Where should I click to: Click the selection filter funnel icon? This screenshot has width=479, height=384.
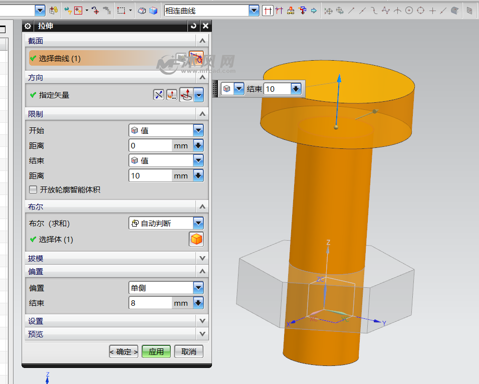pos(68,11)
